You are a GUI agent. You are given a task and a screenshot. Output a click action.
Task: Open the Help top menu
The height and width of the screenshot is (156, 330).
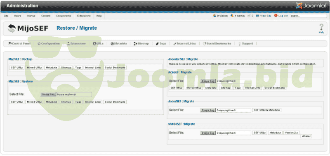click(x=99, y=16)
